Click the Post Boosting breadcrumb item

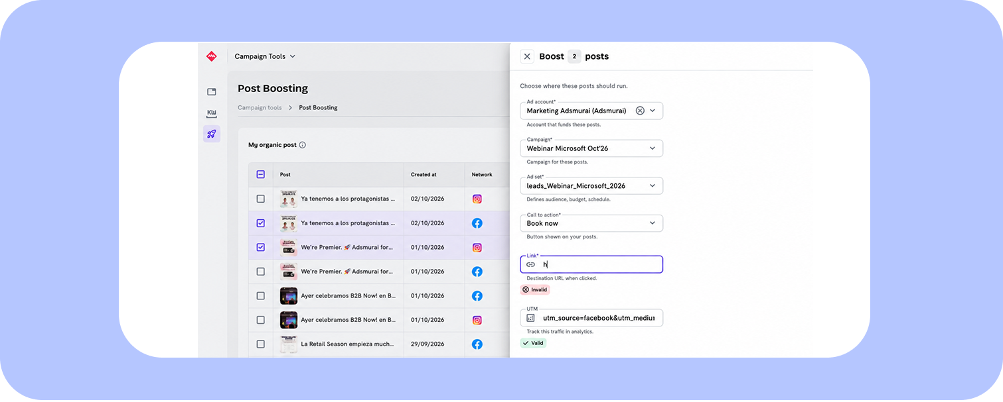pyautogui.click(x=318, y=108)
